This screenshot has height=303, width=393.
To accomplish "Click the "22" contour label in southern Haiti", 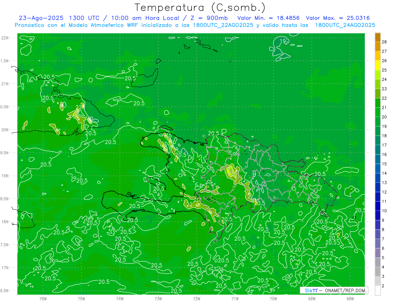I will coord(189,204).
